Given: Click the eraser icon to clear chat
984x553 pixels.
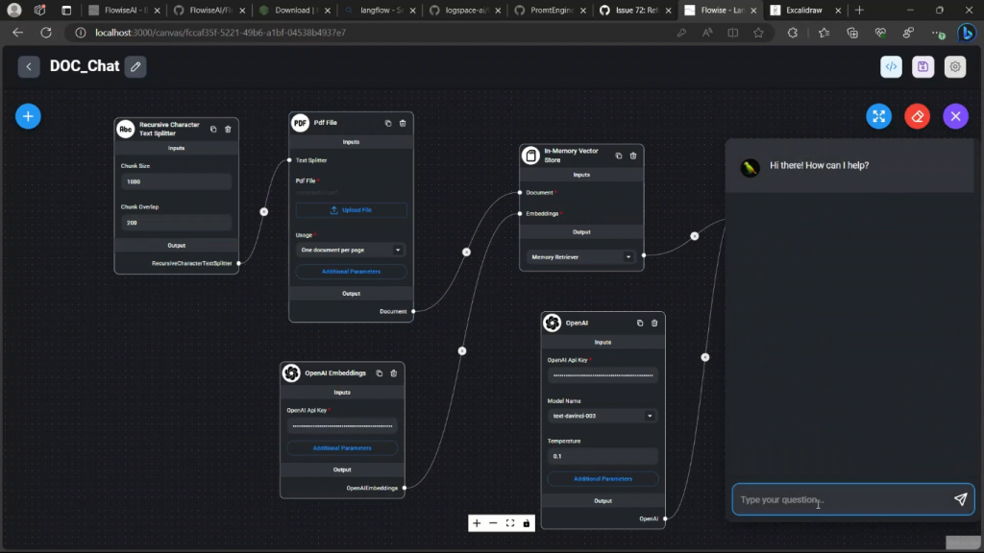Looking at the screenshot, I should 917,116.
